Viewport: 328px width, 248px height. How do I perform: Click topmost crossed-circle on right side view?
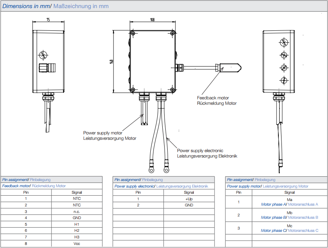284,43
